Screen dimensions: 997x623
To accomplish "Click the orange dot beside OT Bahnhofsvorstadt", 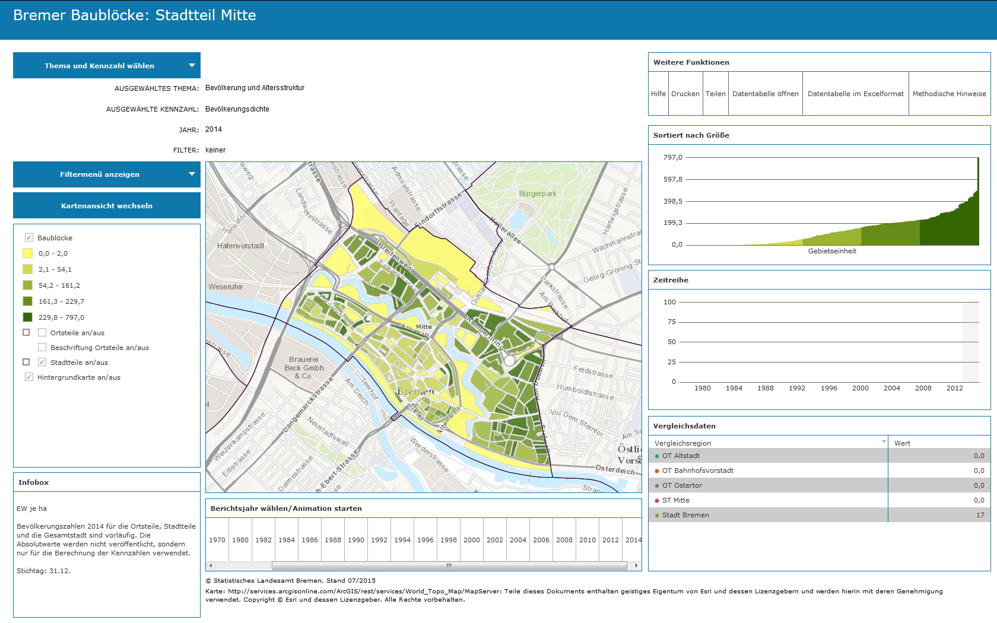I will [657, 471].
